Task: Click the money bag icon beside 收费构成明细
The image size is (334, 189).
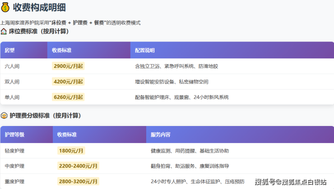Action: 5,7
